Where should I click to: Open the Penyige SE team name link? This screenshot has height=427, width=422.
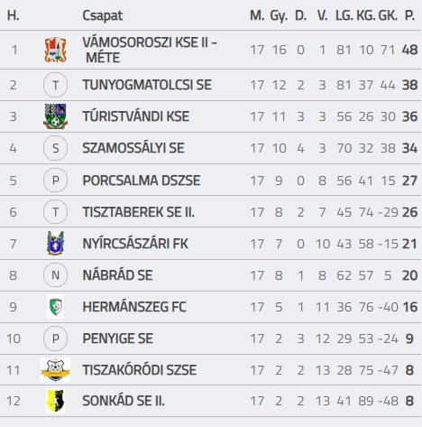[x=118, y=339]
